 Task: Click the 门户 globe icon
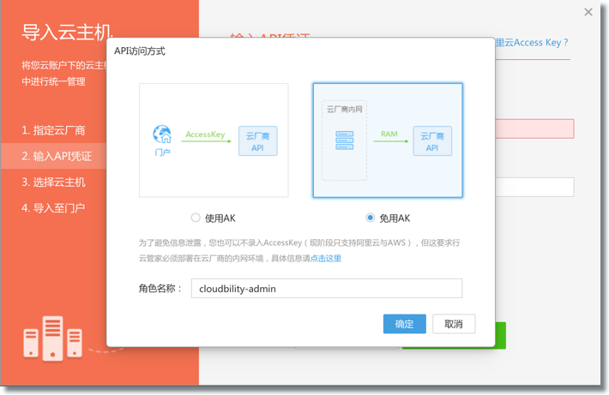coord(162,135)
